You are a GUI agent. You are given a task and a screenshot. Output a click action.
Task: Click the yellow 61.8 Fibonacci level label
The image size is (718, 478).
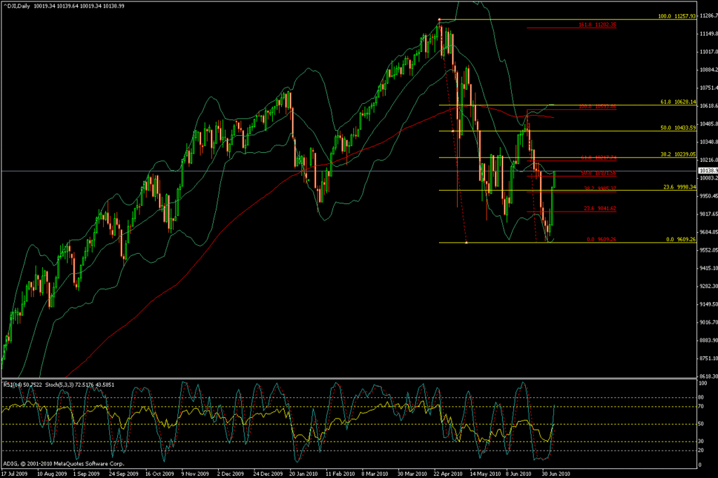pos(674,102)
